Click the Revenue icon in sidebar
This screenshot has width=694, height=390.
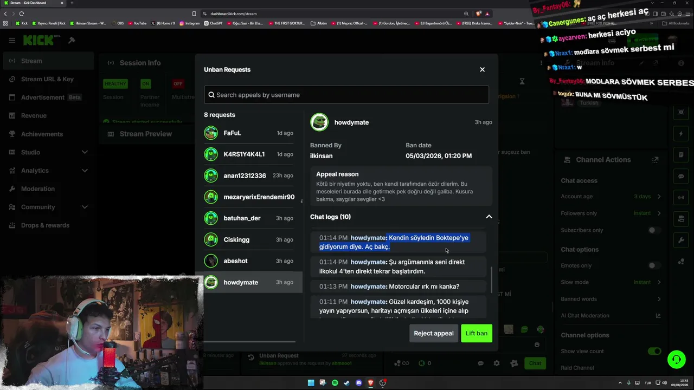tap(12, 115)
